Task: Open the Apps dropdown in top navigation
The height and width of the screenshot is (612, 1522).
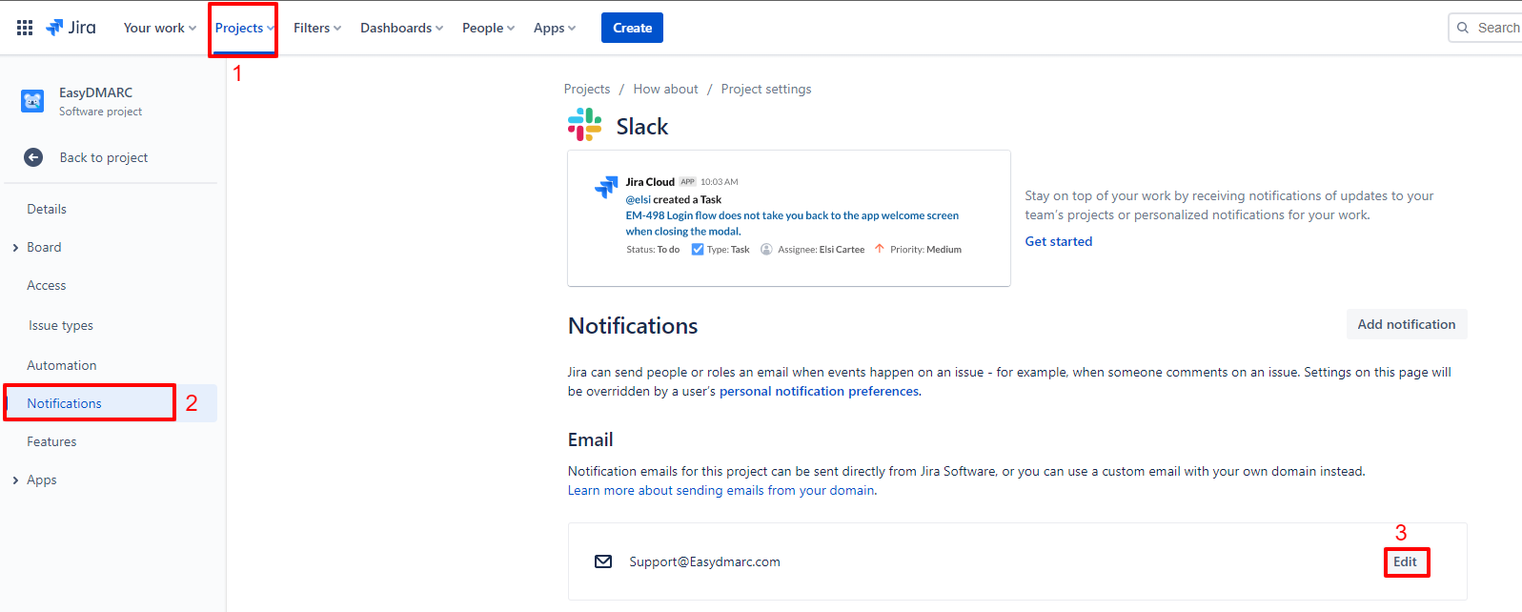Action: pos(555,28)
